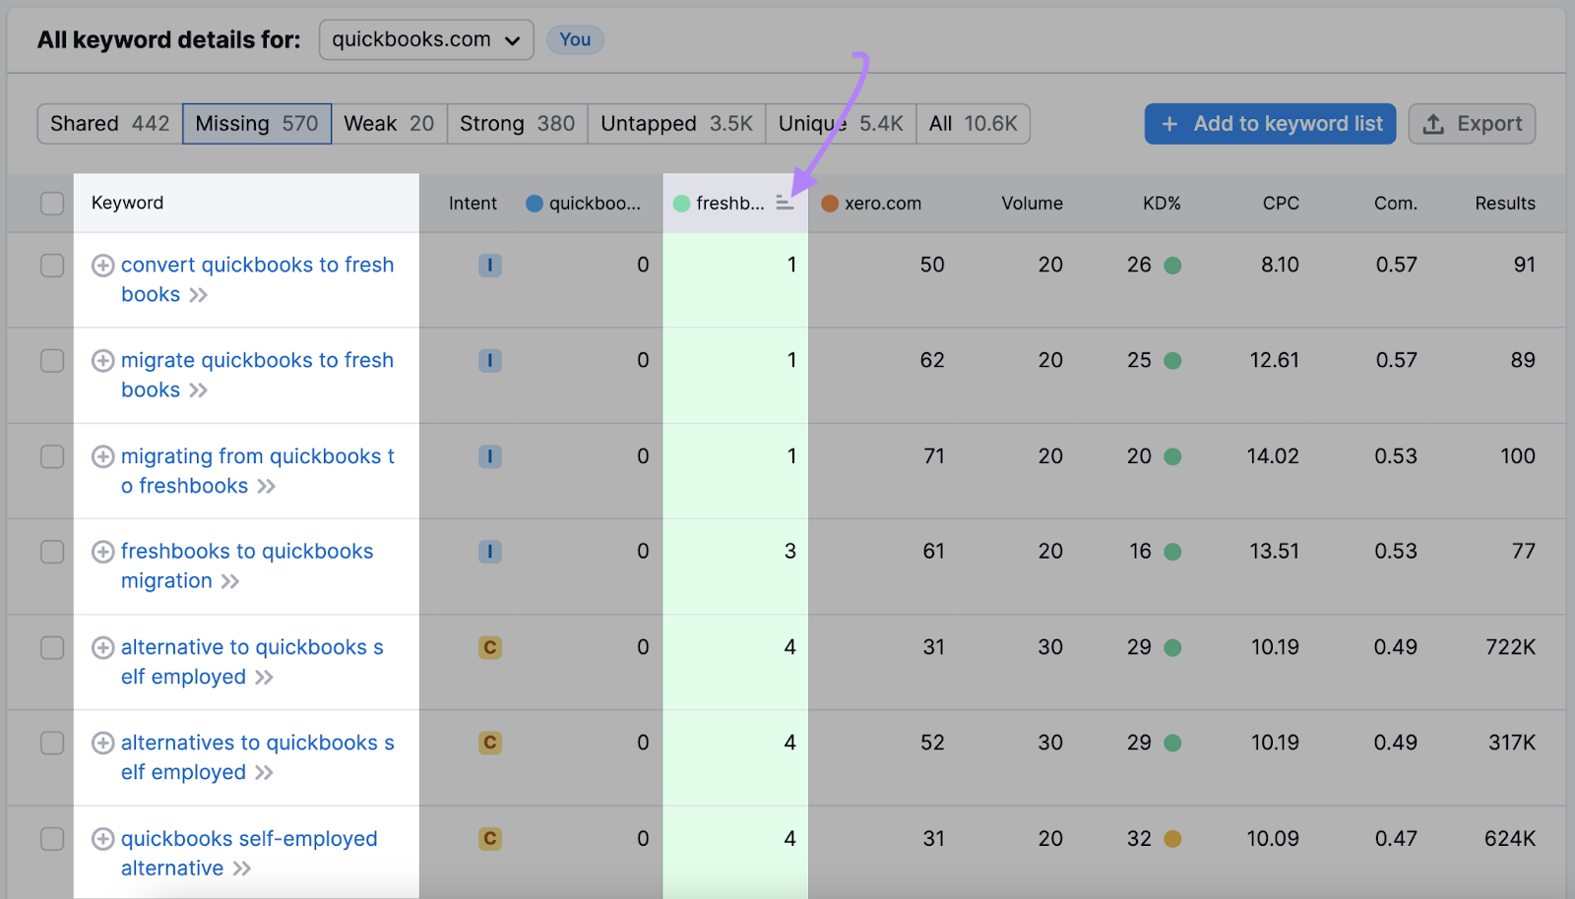Add 'freshbooks to quickbooks migration' via plus icon

tap(102, 552)
